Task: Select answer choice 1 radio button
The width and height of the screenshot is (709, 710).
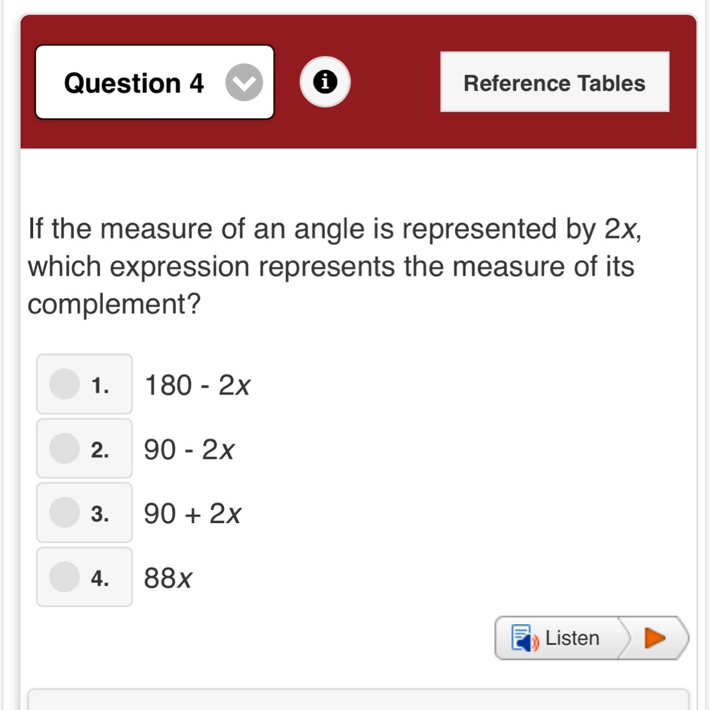Action: coord(65,384)
